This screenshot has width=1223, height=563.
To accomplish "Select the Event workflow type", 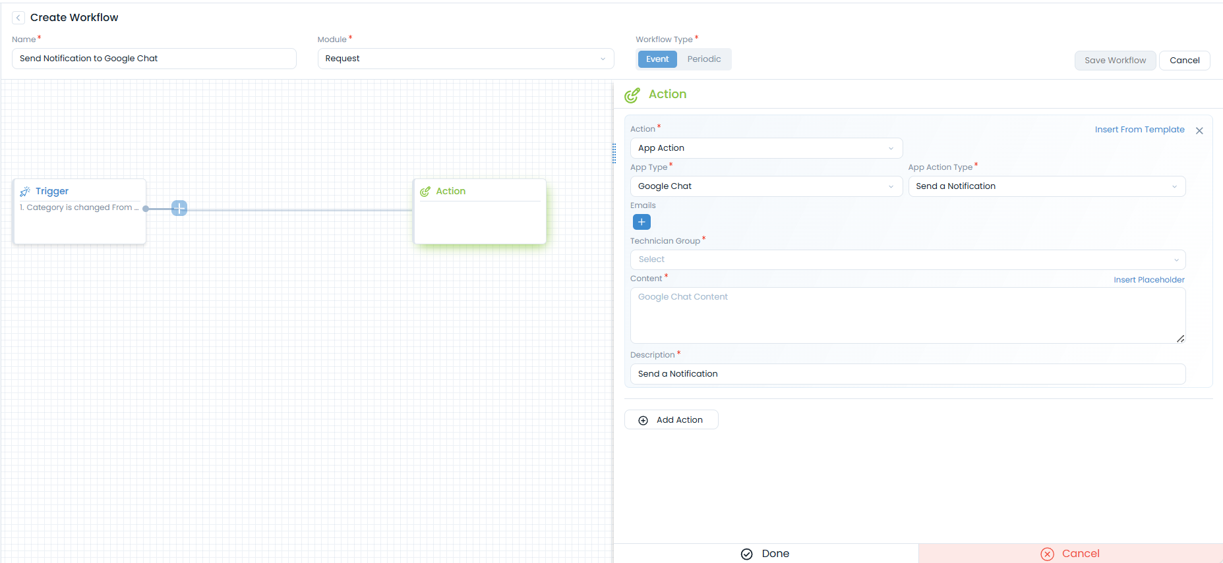I will 657,59.
